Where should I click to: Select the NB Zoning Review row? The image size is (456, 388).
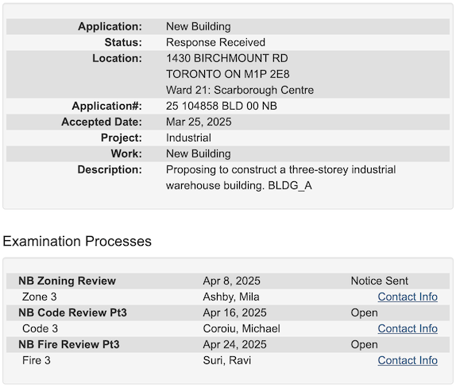click(x=228, y=281)
